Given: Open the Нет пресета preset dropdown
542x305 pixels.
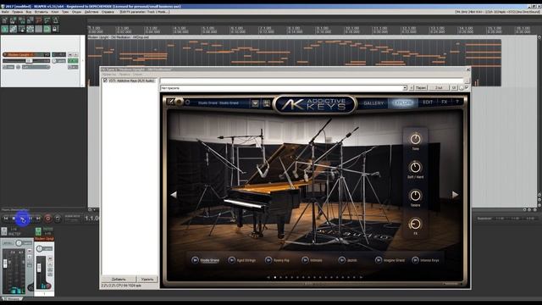Looking at the screenshot, I should pos(284,88).
